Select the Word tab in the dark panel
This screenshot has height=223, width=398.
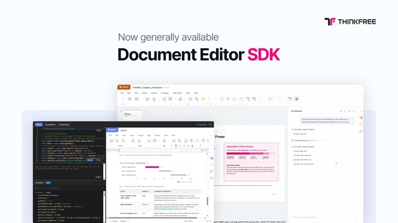[x=39, y=125]
